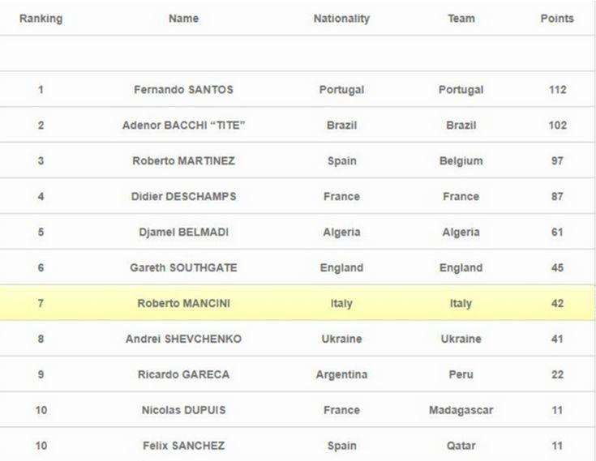Click the 112 points value

click(x=558, y=90)
